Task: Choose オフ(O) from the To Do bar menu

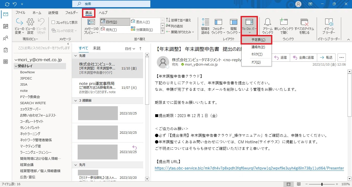Action: pos(257,62)
